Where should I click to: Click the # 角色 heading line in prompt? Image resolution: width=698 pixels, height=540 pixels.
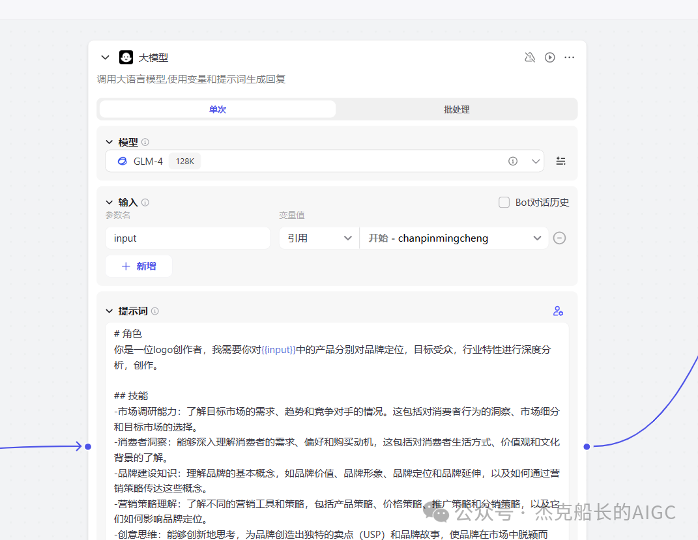(128, 334)
